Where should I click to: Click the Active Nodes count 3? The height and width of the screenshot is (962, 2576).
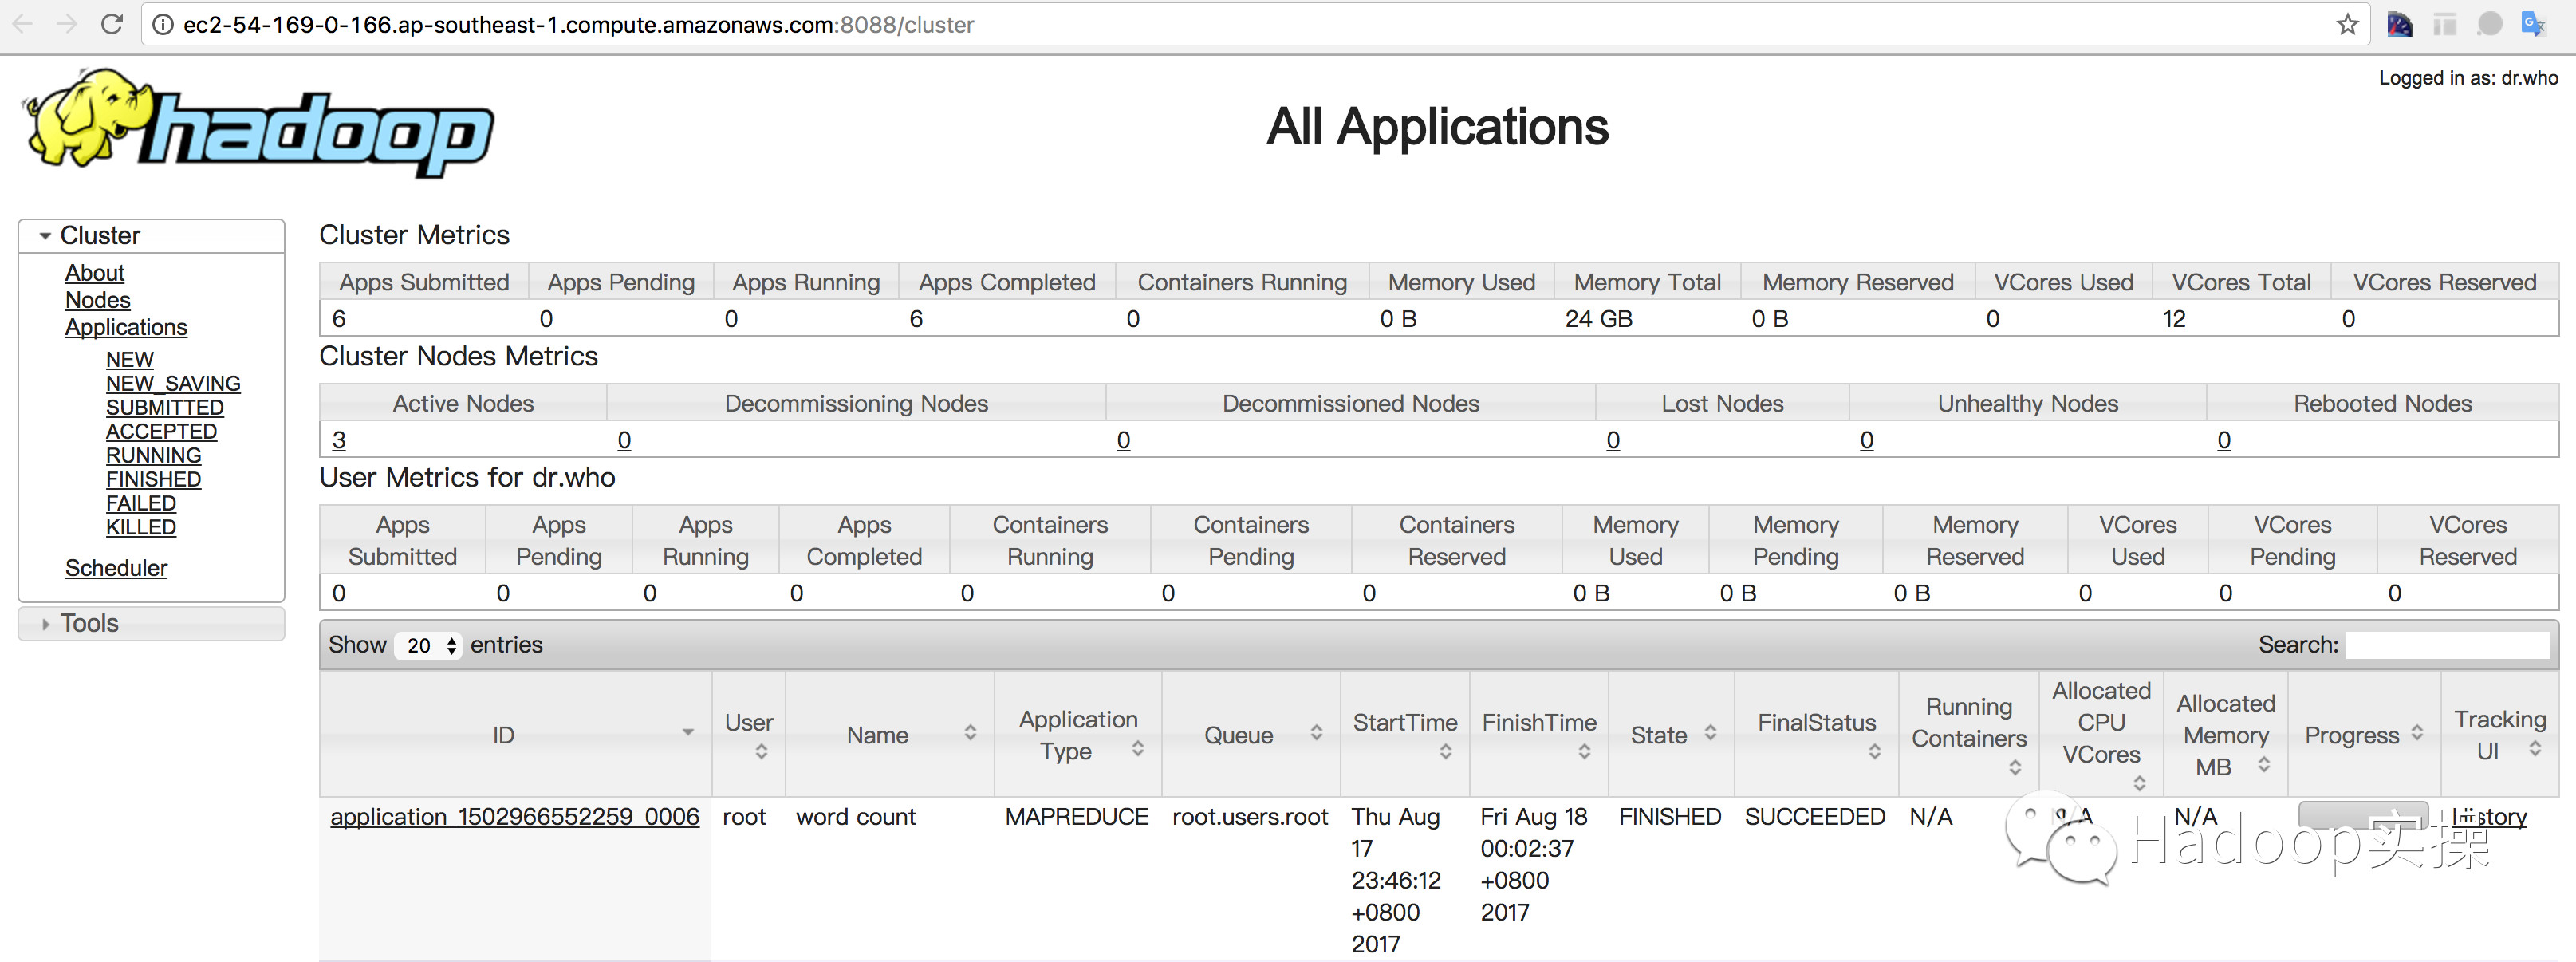point(339,441)
